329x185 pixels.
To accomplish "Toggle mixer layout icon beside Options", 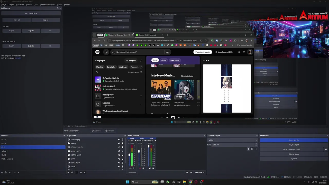I will tap(187, 172).
